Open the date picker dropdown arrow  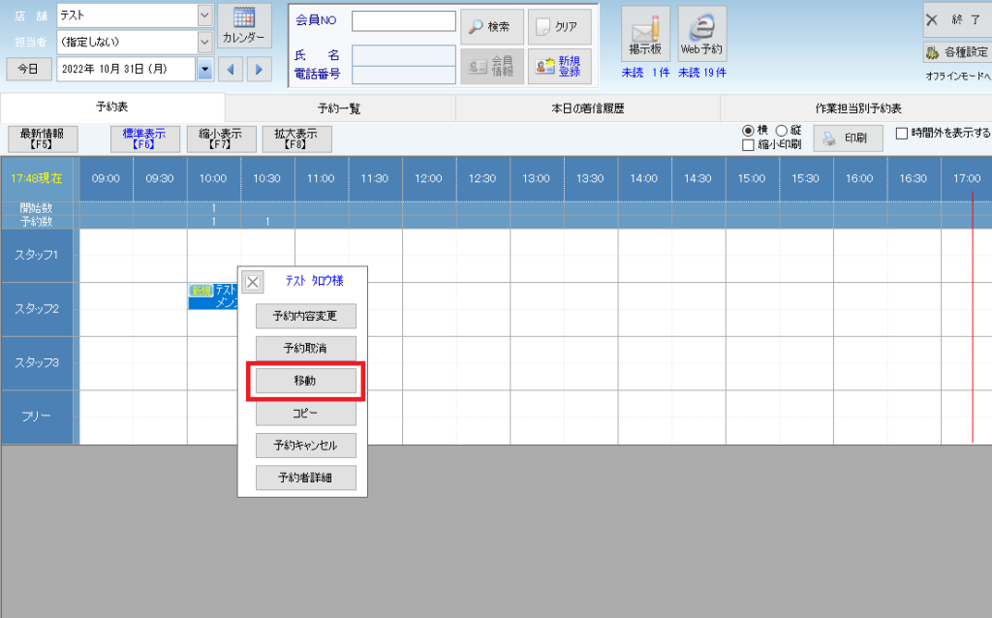[x=204, y=69]
